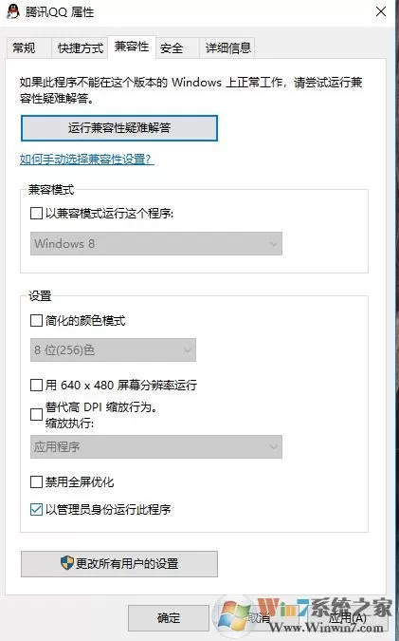Toggle the reduced color mode checkbox

click(36, 320)
